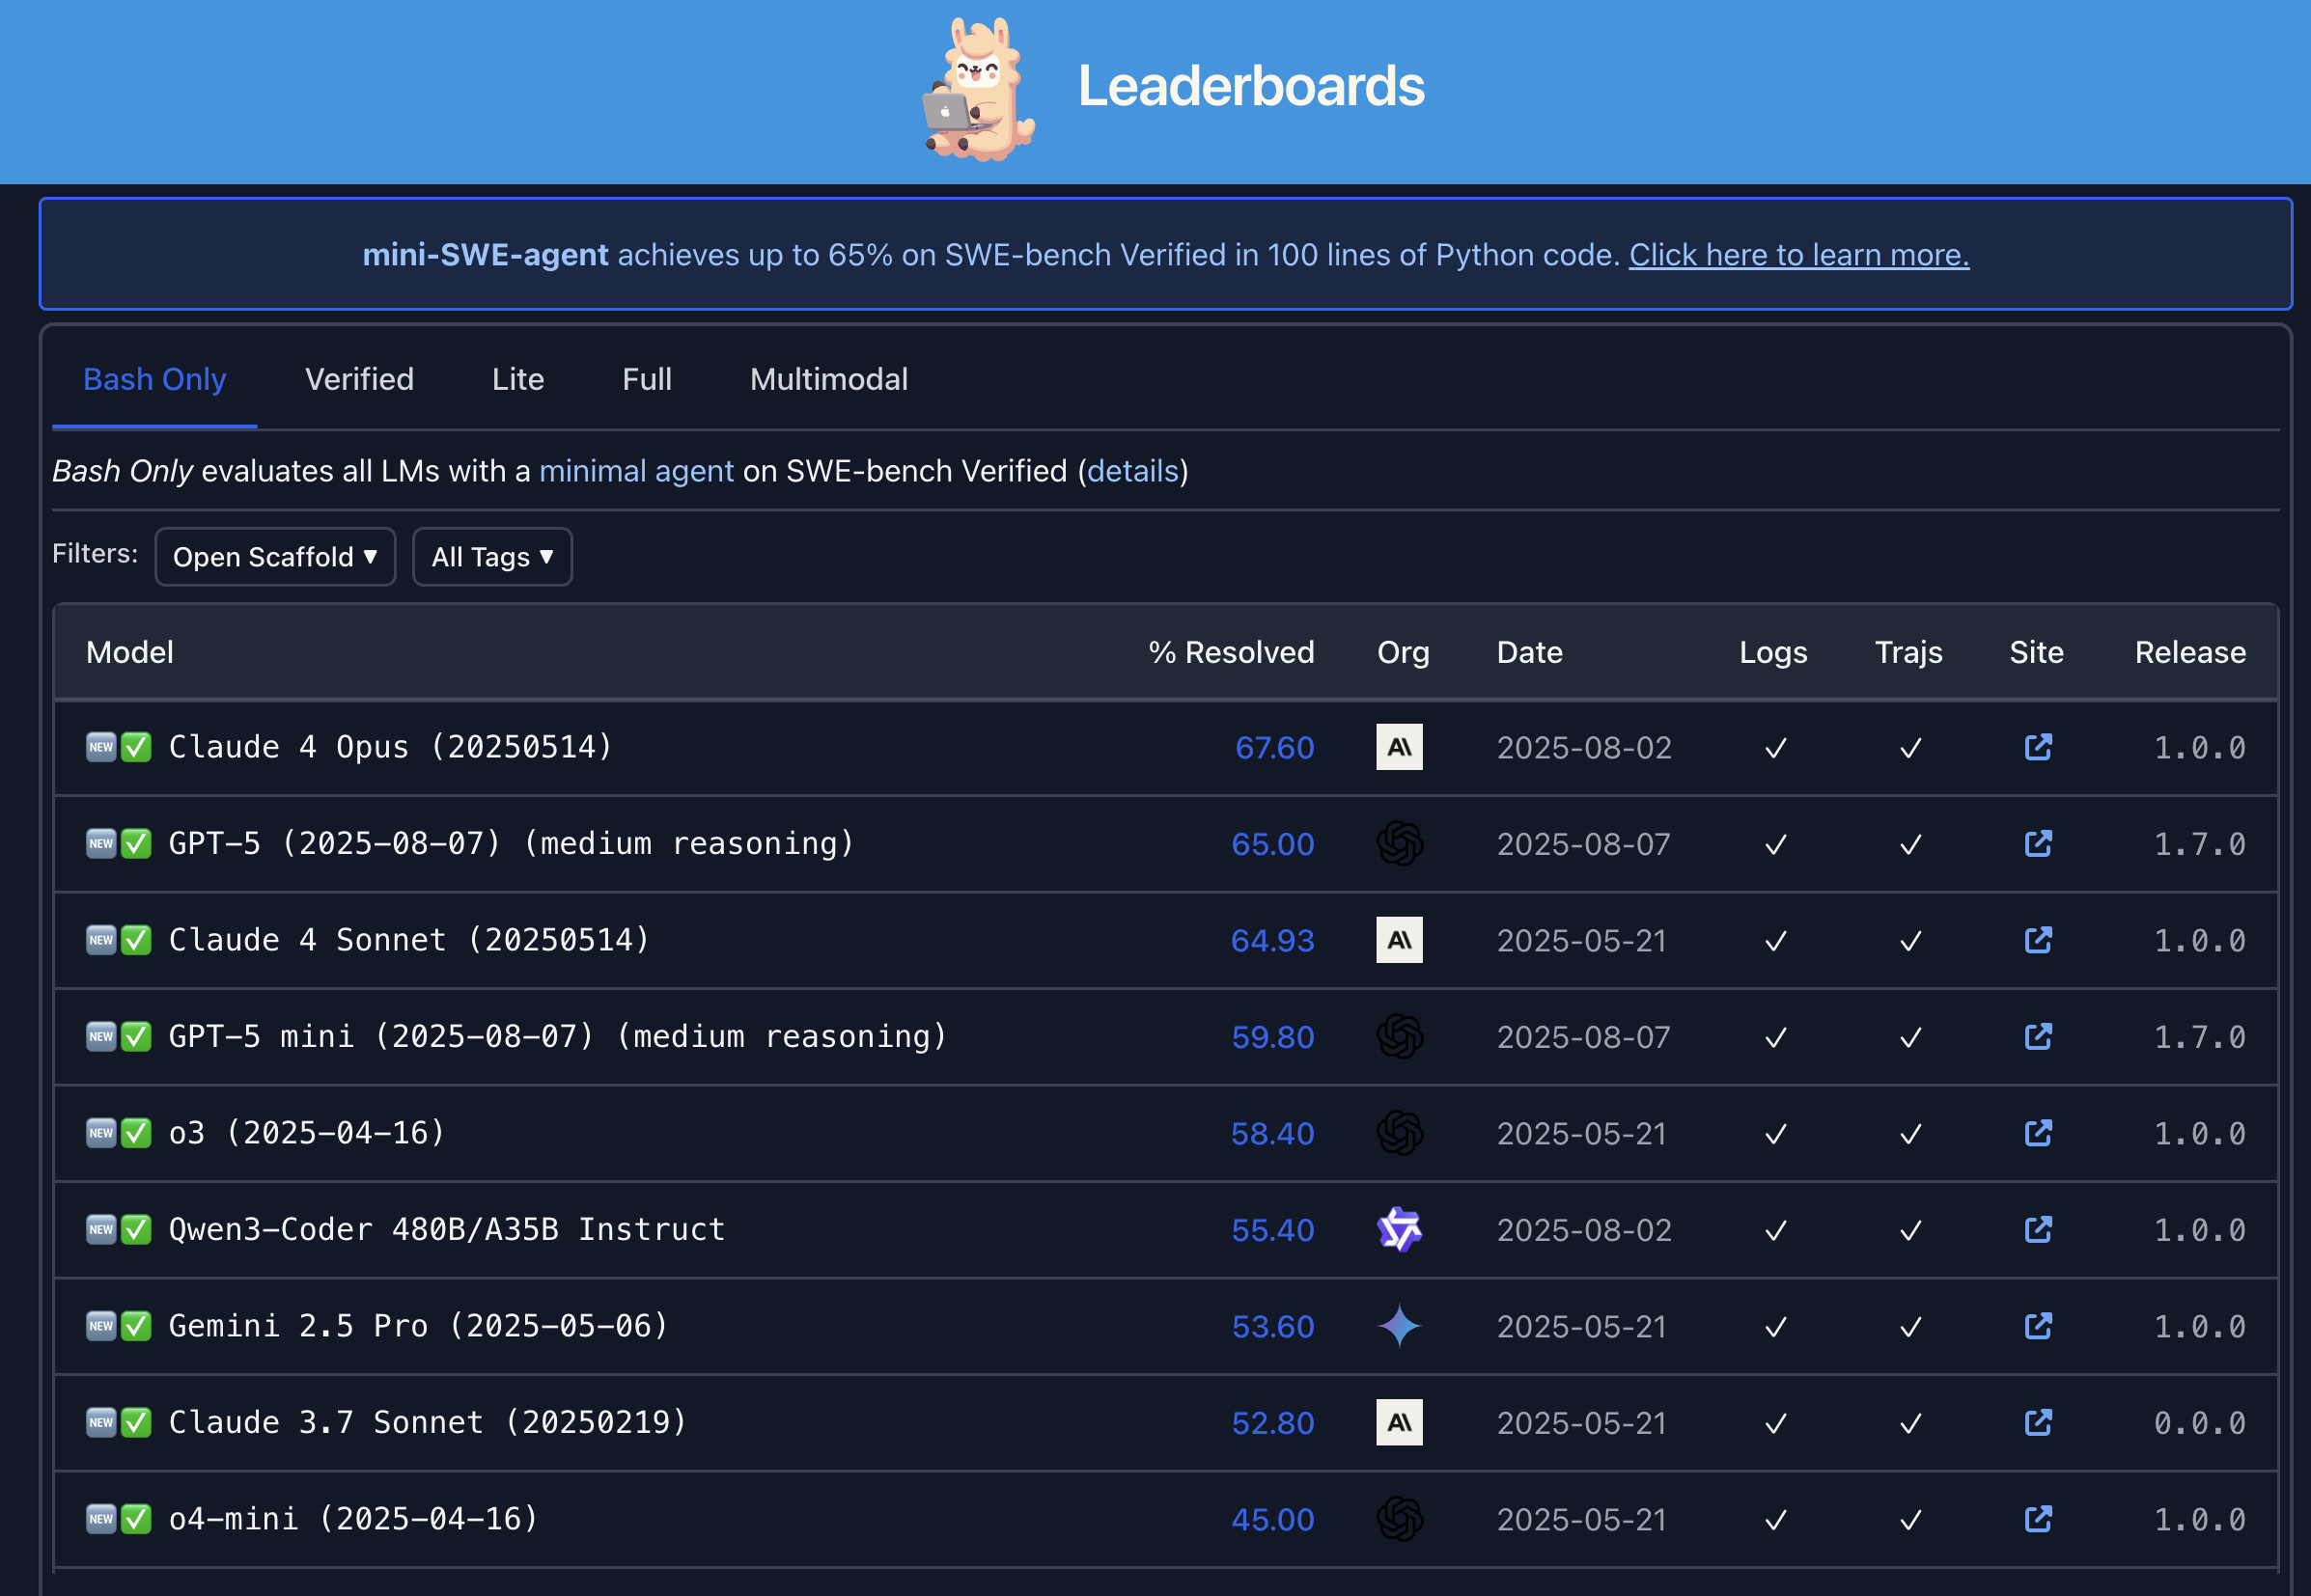Viewport: 2311px width, 1596px height.
Task: Open site link for Claude 3.7 Sonnet
Action: [2038, 1423]
